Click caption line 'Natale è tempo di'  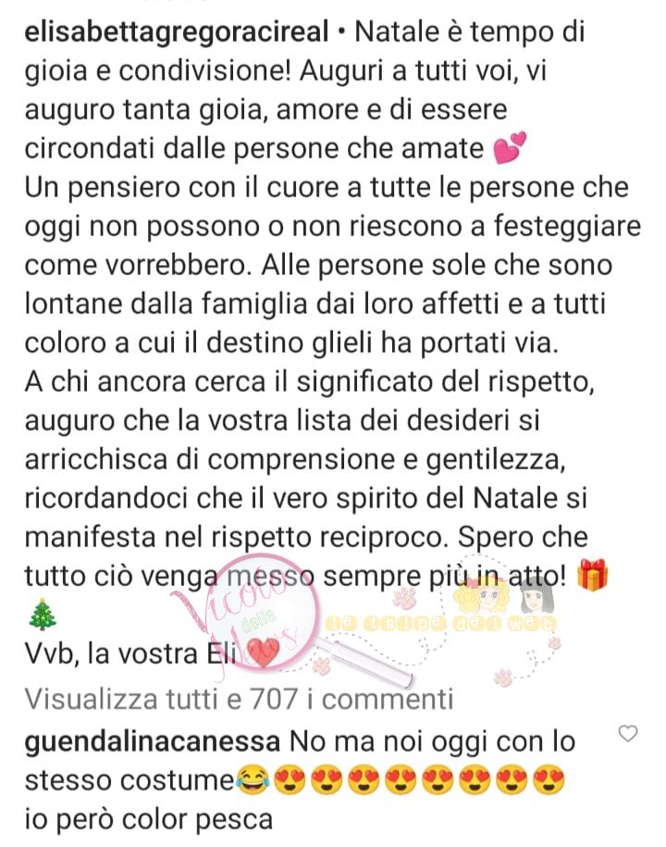(470, 31)
